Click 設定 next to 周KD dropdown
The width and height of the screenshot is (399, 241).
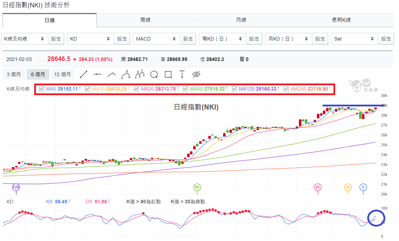[254, 39]
